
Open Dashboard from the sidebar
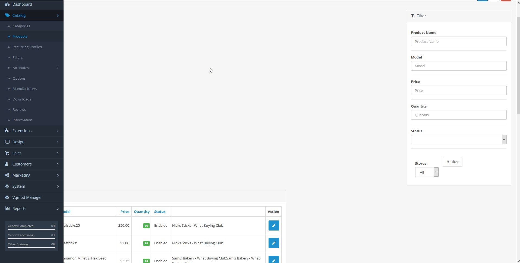point(22,4)
